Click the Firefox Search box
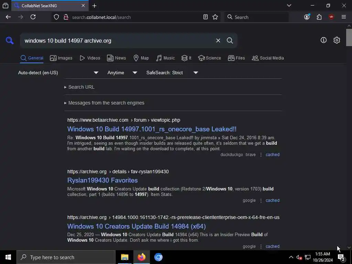This screenshot has width=352, height=264. click(x=256, y=17)
